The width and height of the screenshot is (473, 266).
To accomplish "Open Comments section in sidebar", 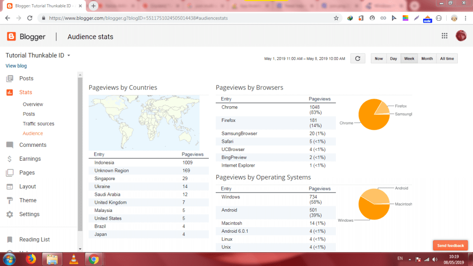I will tap(32, 145).
